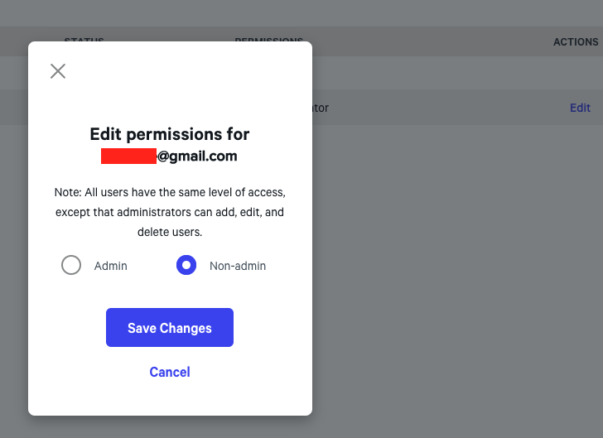
Task: Click the @gmail.com email address text
Action: click(169, 156)
